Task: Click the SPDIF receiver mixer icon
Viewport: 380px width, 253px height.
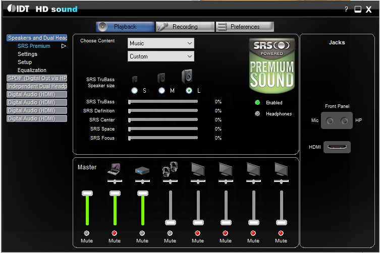Action: tap(142, 170)
